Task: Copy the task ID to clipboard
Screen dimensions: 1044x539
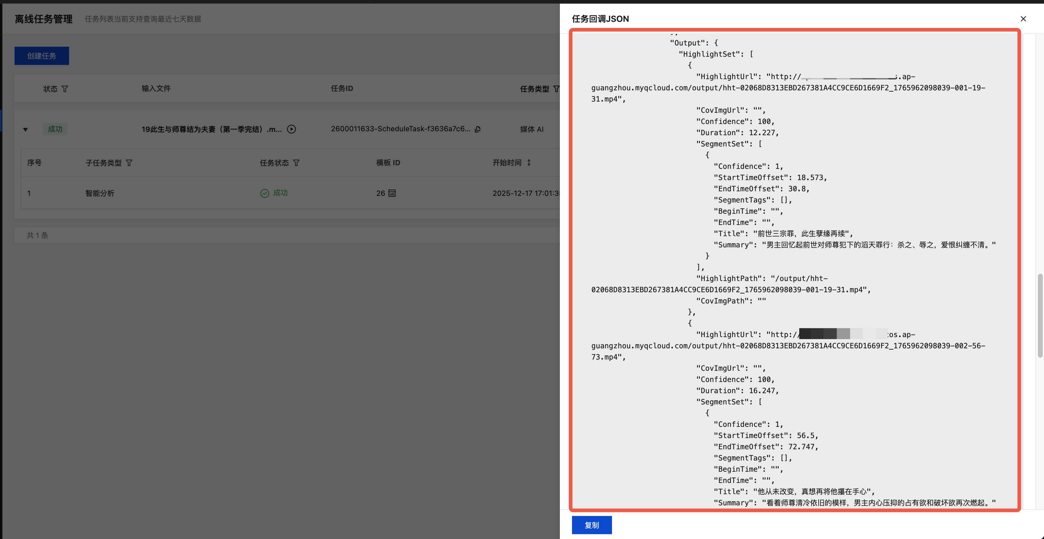Action: pos(478,129)
